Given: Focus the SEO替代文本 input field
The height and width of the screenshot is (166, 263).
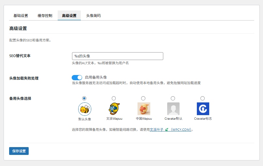Looking at the screenshot, I should click(118, 56).
